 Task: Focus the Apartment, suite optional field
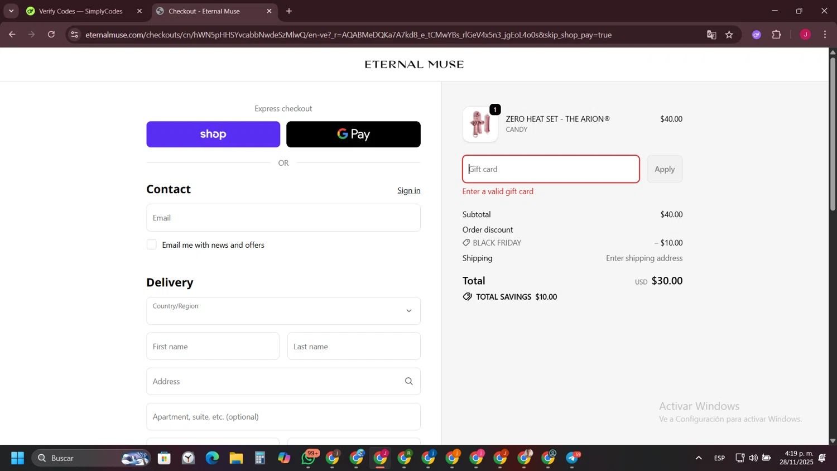coord(283,416)
